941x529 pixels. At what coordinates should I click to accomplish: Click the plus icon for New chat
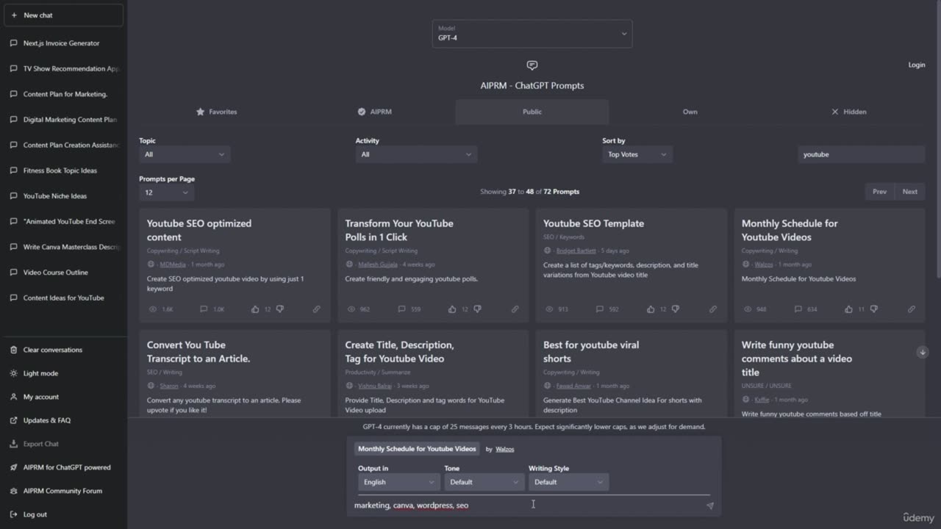pos(14,15)
